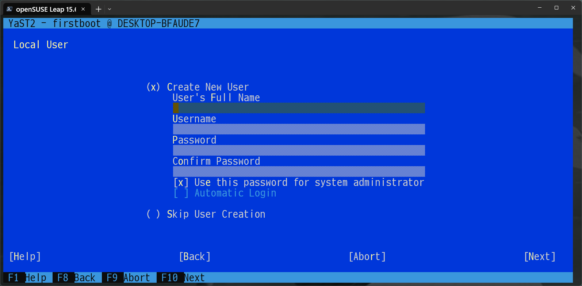Open the [Help] button
The height and width of the screenshot is (286, 582).
25,257
